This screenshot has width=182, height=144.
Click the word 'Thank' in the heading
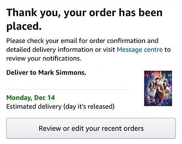tap(22, 13)
